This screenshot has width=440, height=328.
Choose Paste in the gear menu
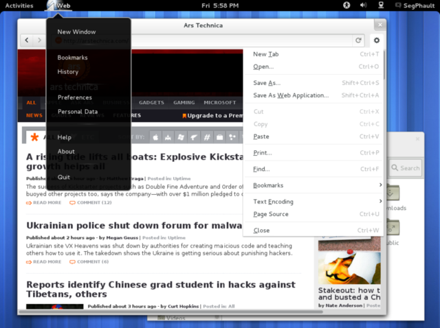[x=313, y=137]
